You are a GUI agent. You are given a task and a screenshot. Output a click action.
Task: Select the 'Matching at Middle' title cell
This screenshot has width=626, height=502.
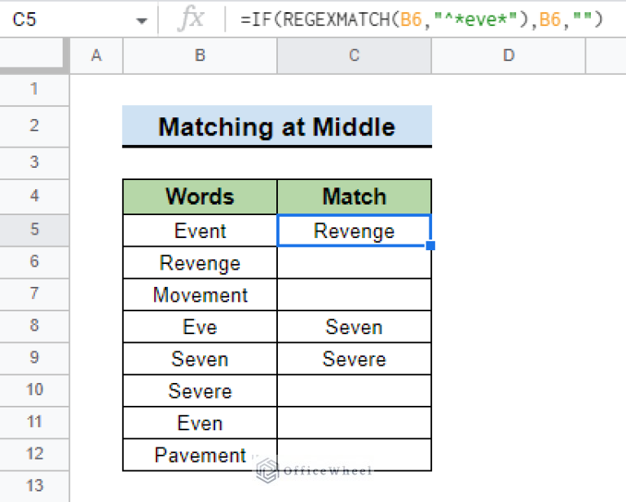point(276,126)
